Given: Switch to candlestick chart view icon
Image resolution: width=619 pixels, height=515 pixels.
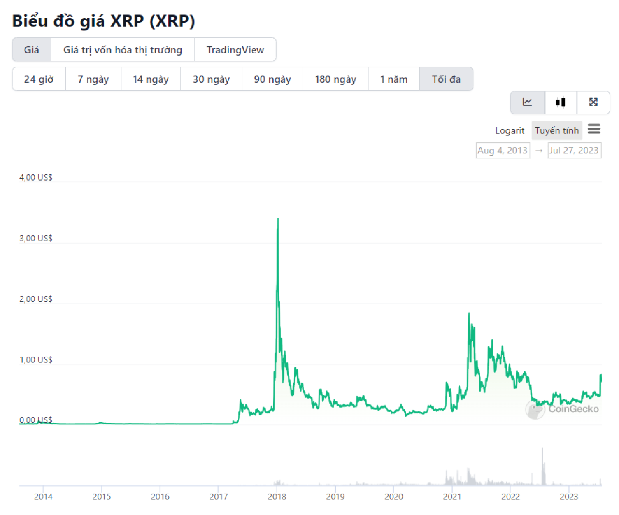Looking at the screenshot, I should (x=560, y=102).
